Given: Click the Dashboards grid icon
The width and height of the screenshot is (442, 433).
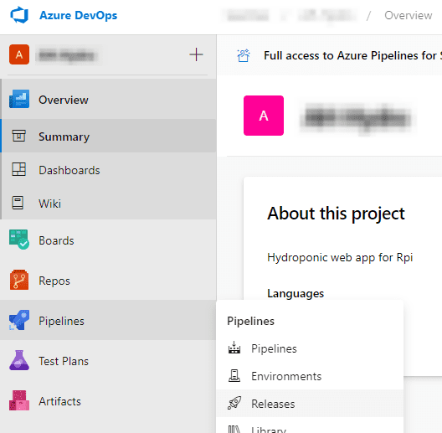Looking at the screenshot, I should [x=19, y=169].
